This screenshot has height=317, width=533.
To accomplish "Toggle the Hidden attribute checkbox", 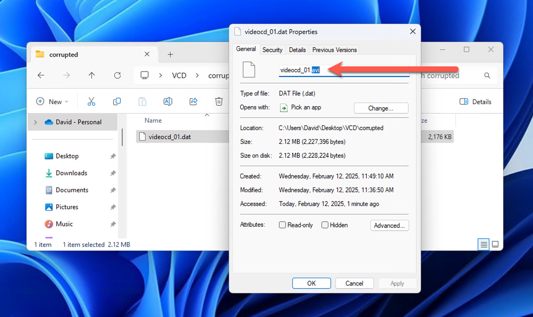I will tap(324, 225).
